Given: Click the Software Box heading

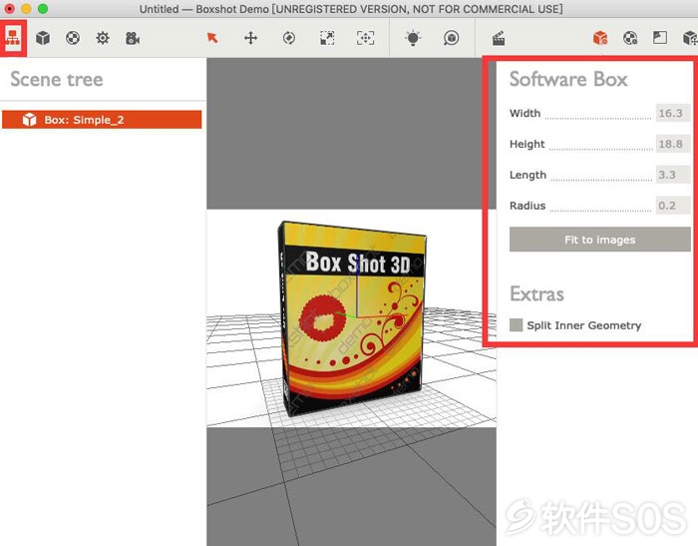Looking at the screenshot, I should tap(568, 79).
